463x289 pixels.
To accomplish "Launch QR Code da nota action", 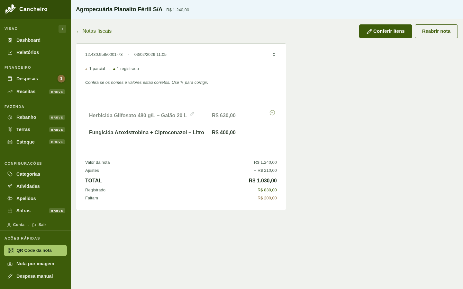I will pos(35,250).
